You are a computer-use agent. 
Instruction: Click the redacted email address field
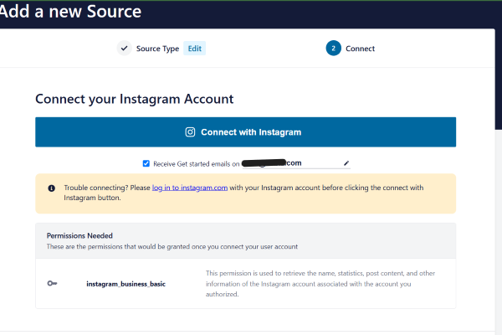[296, 163]
